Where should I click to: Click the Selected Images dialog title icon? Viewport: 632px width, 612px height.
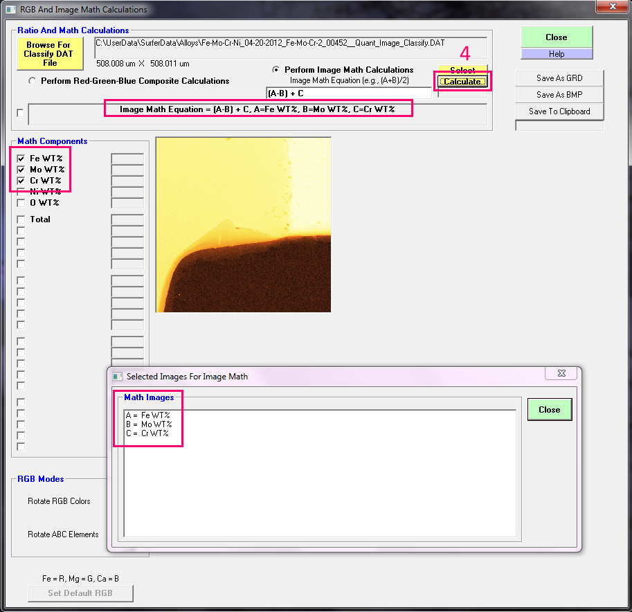point(117,377)
